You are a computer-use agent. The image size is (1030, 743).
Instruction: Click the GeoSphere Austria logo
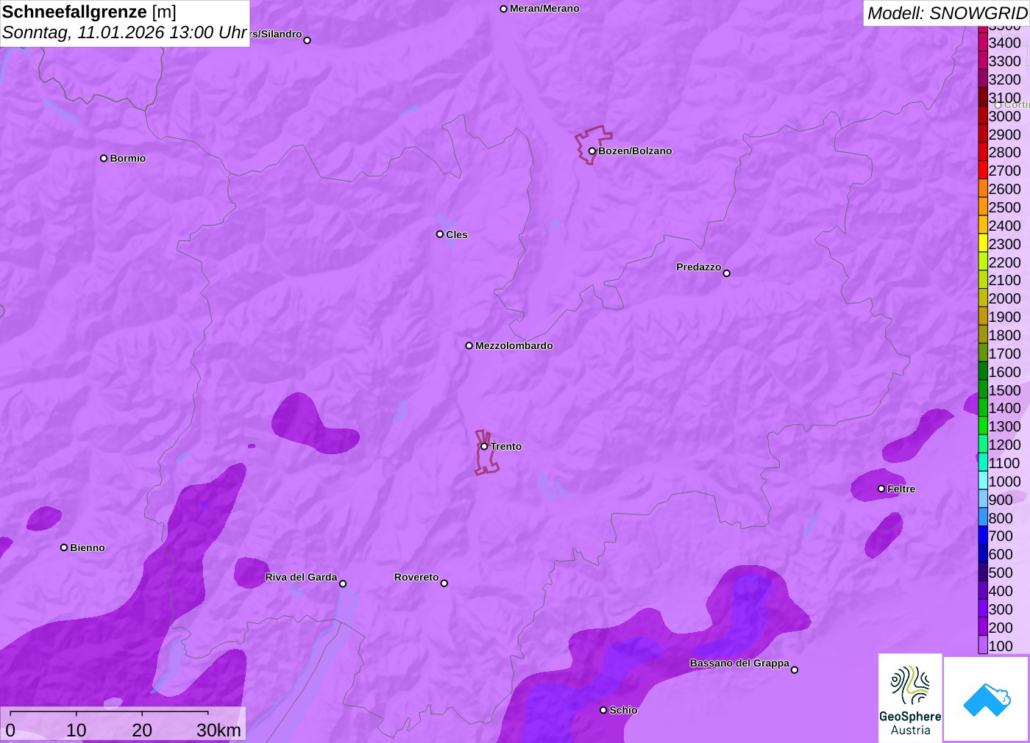pos(910,698)
